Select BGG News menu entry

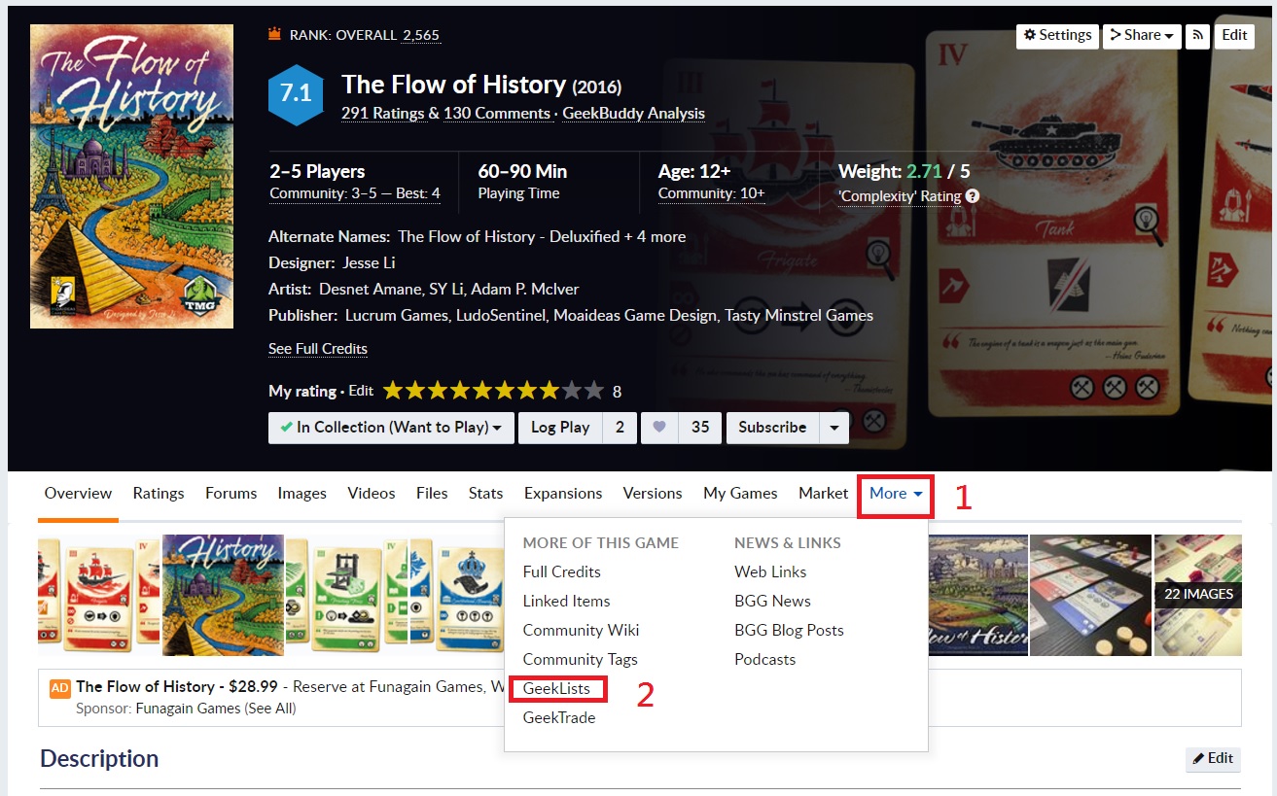point(772,601)
